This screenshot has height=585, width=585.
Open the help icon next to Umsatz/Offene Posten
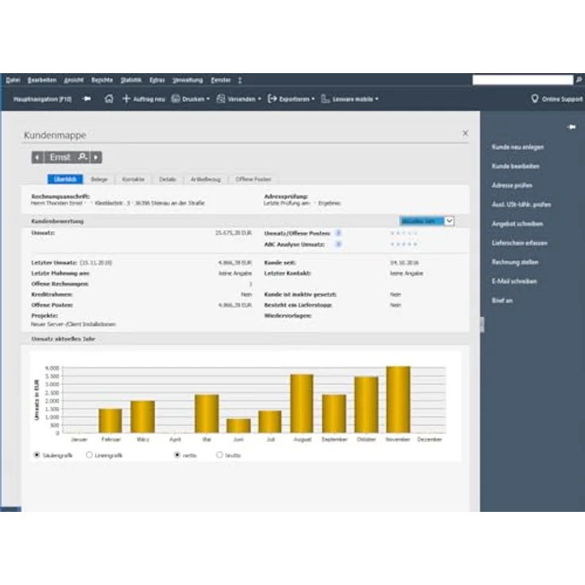click(338, 233)
